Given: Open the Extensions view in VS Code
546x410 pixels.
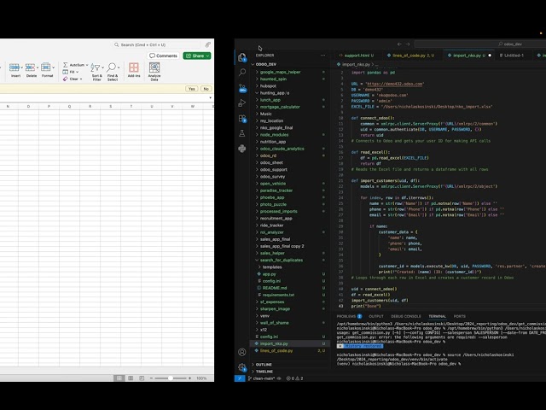Looking at the screenshot, I should [242, 119].
